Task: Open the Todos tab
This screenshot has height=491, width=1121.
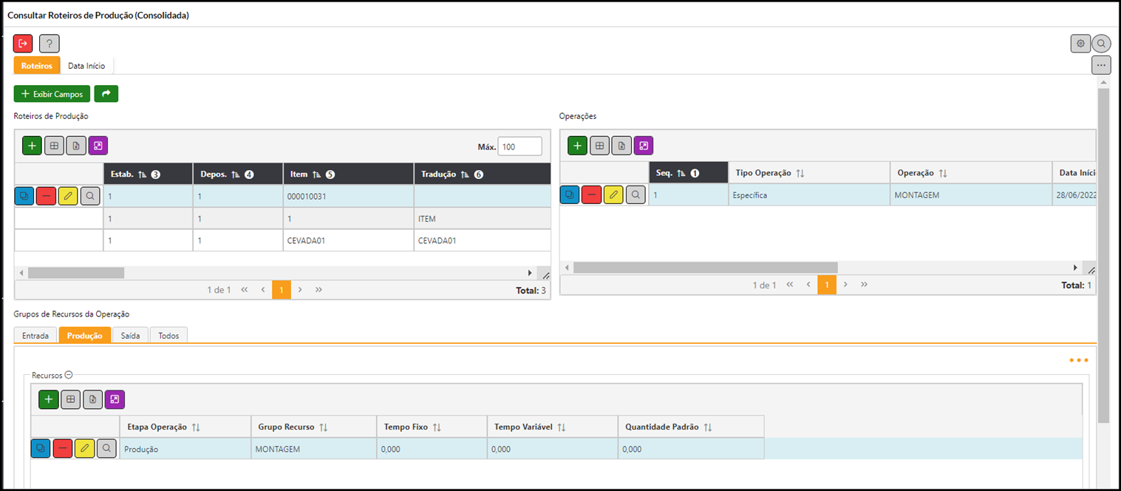Action: pos(168,336)
